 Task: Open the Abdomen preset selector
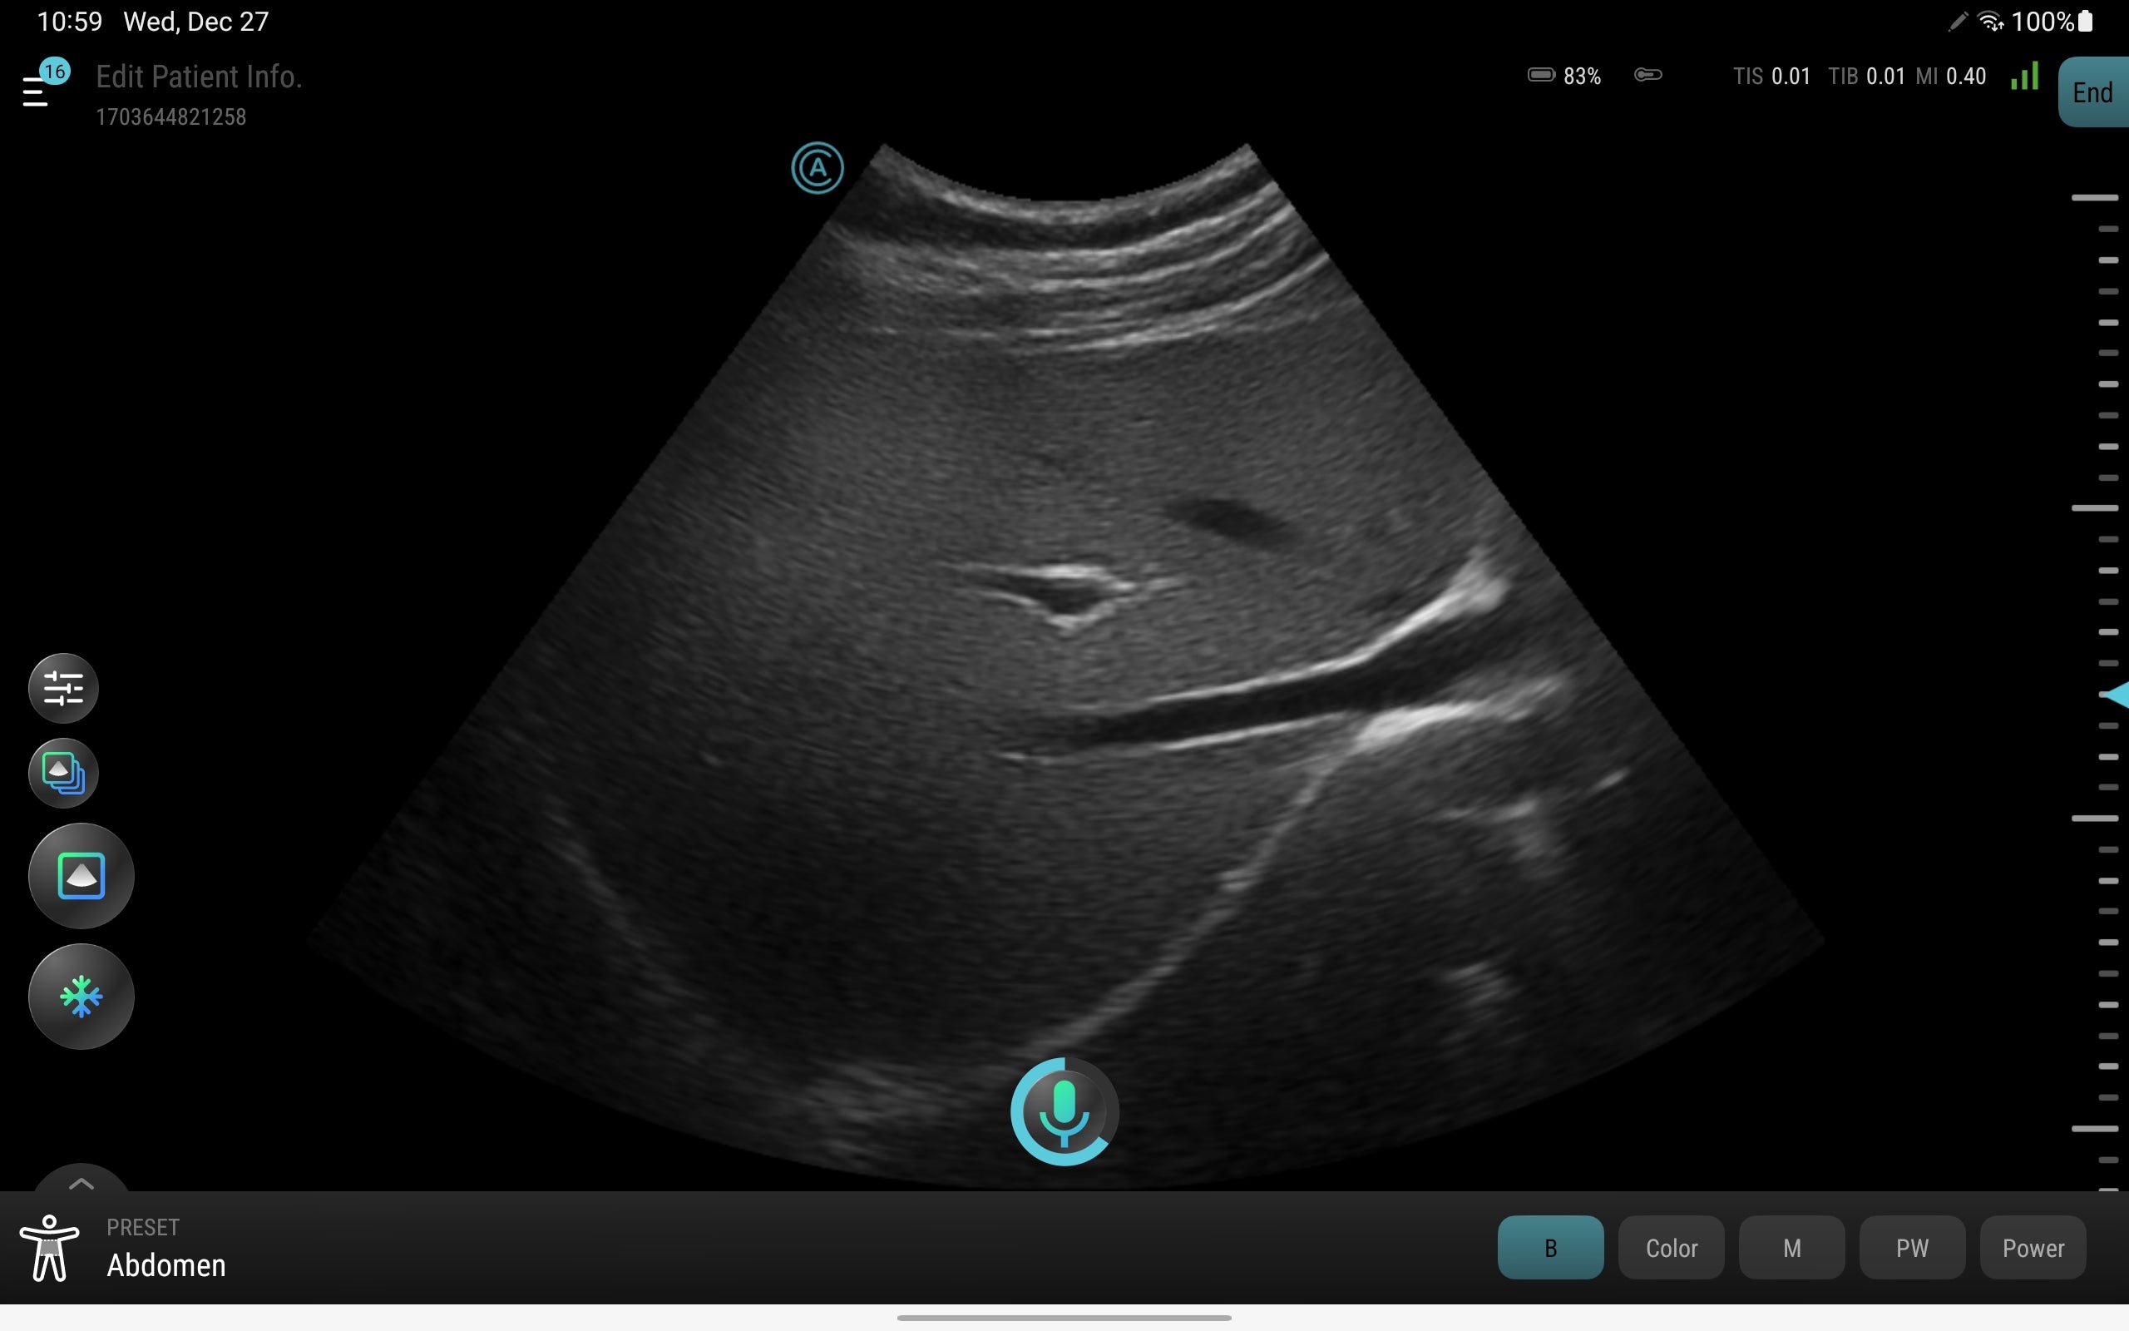(x=166, y=1264)
